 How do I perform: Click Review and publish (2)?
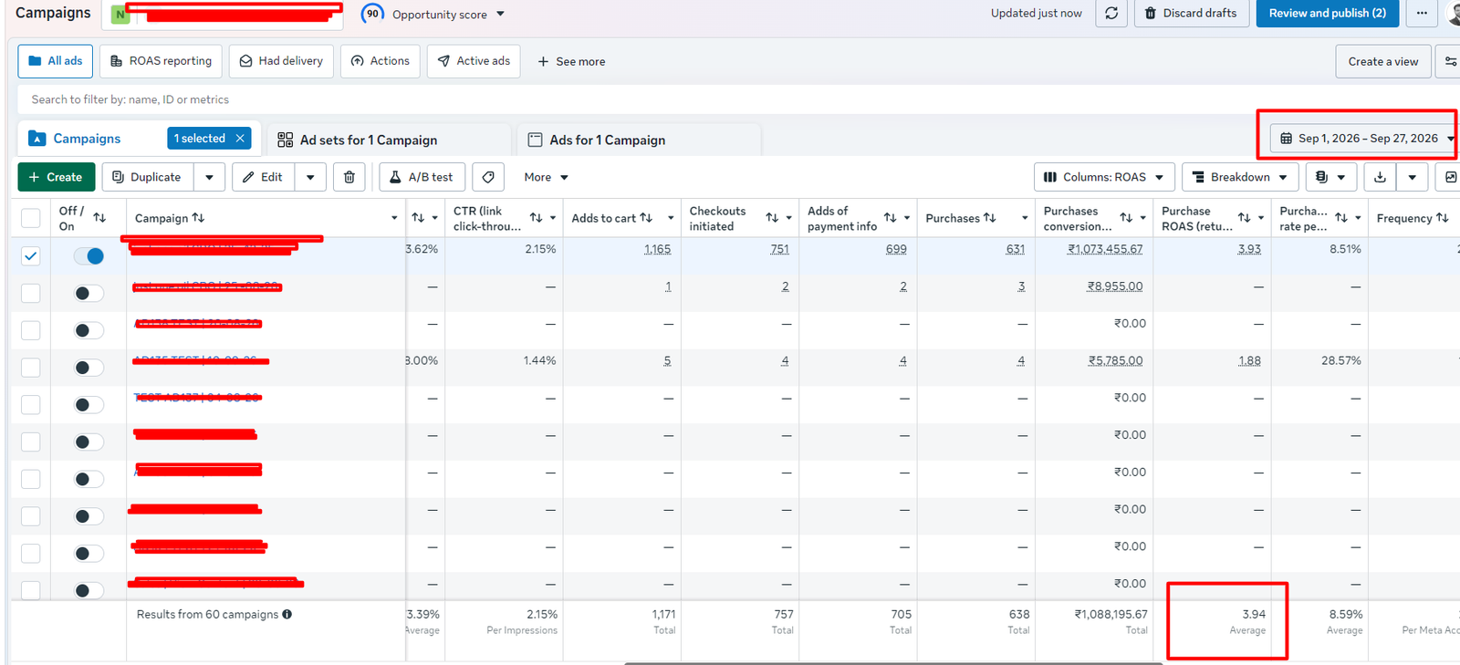pyautogui.click(x=1327, y=14)
